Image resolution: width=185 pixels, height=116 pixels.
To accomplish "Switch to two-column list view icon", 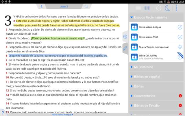I will [x=147, y=8].
